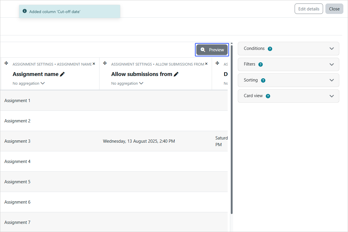
Task: Delete the Allow submissions from column
Action: click(206, 64)
